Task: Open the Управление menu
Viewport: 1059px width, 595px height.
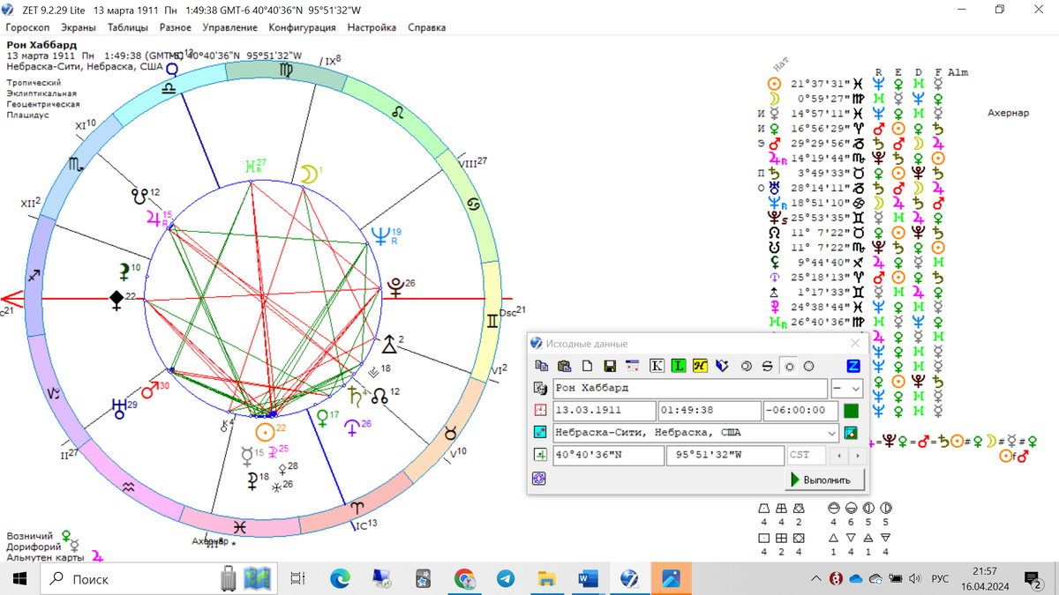Action: [x=229, y=27]
